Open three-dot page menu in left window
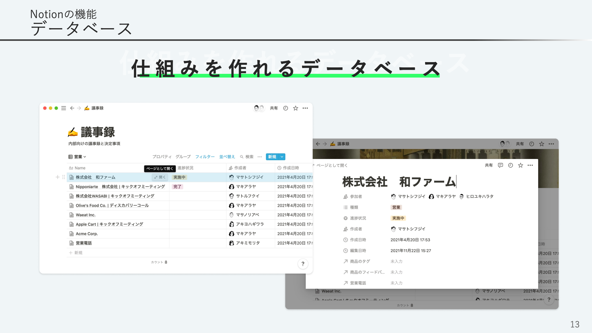592x333 pixels. coord(305,108)
